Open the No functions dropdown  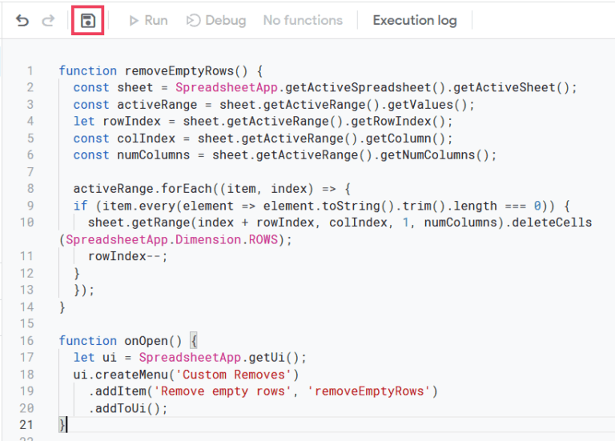coord(303,20)
